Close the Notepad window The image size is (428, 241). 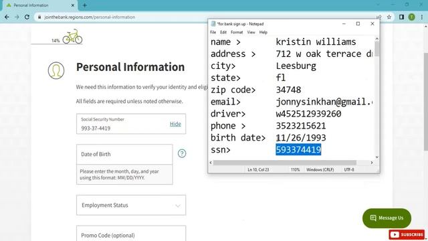point(372,24)
